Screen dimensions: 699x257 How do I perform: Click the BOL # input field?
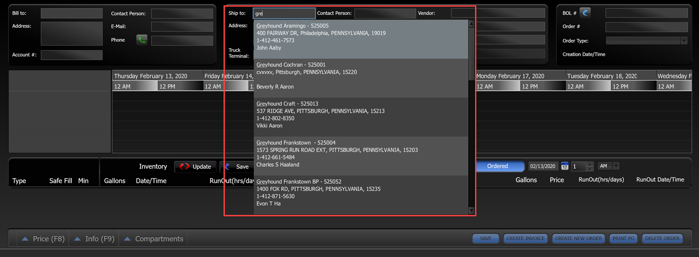[647, 13]
